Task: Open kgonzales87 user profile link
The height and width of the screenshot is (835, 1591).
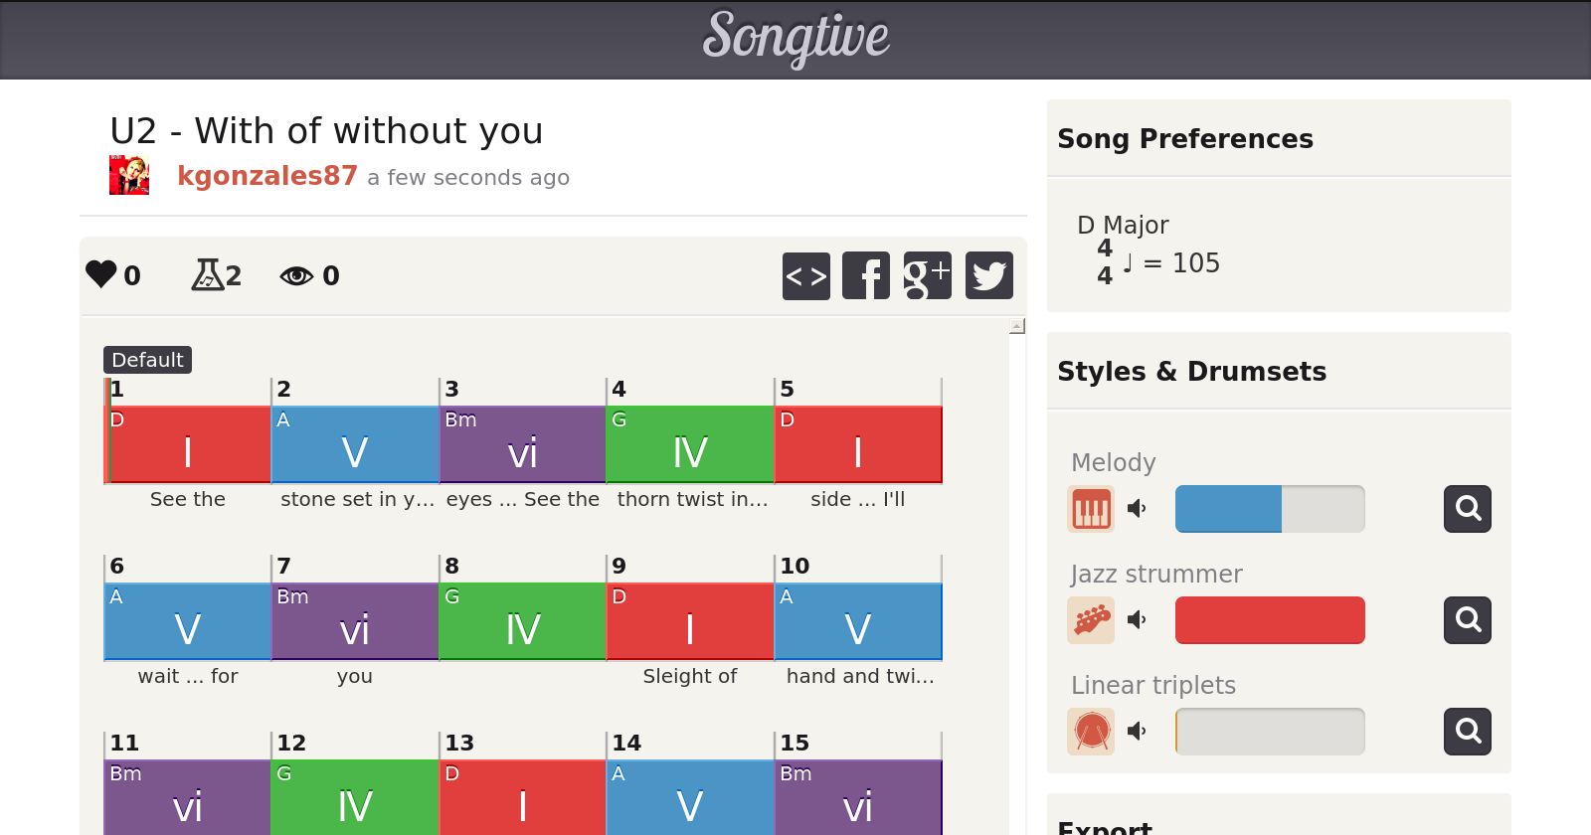Action: point(266,176)
